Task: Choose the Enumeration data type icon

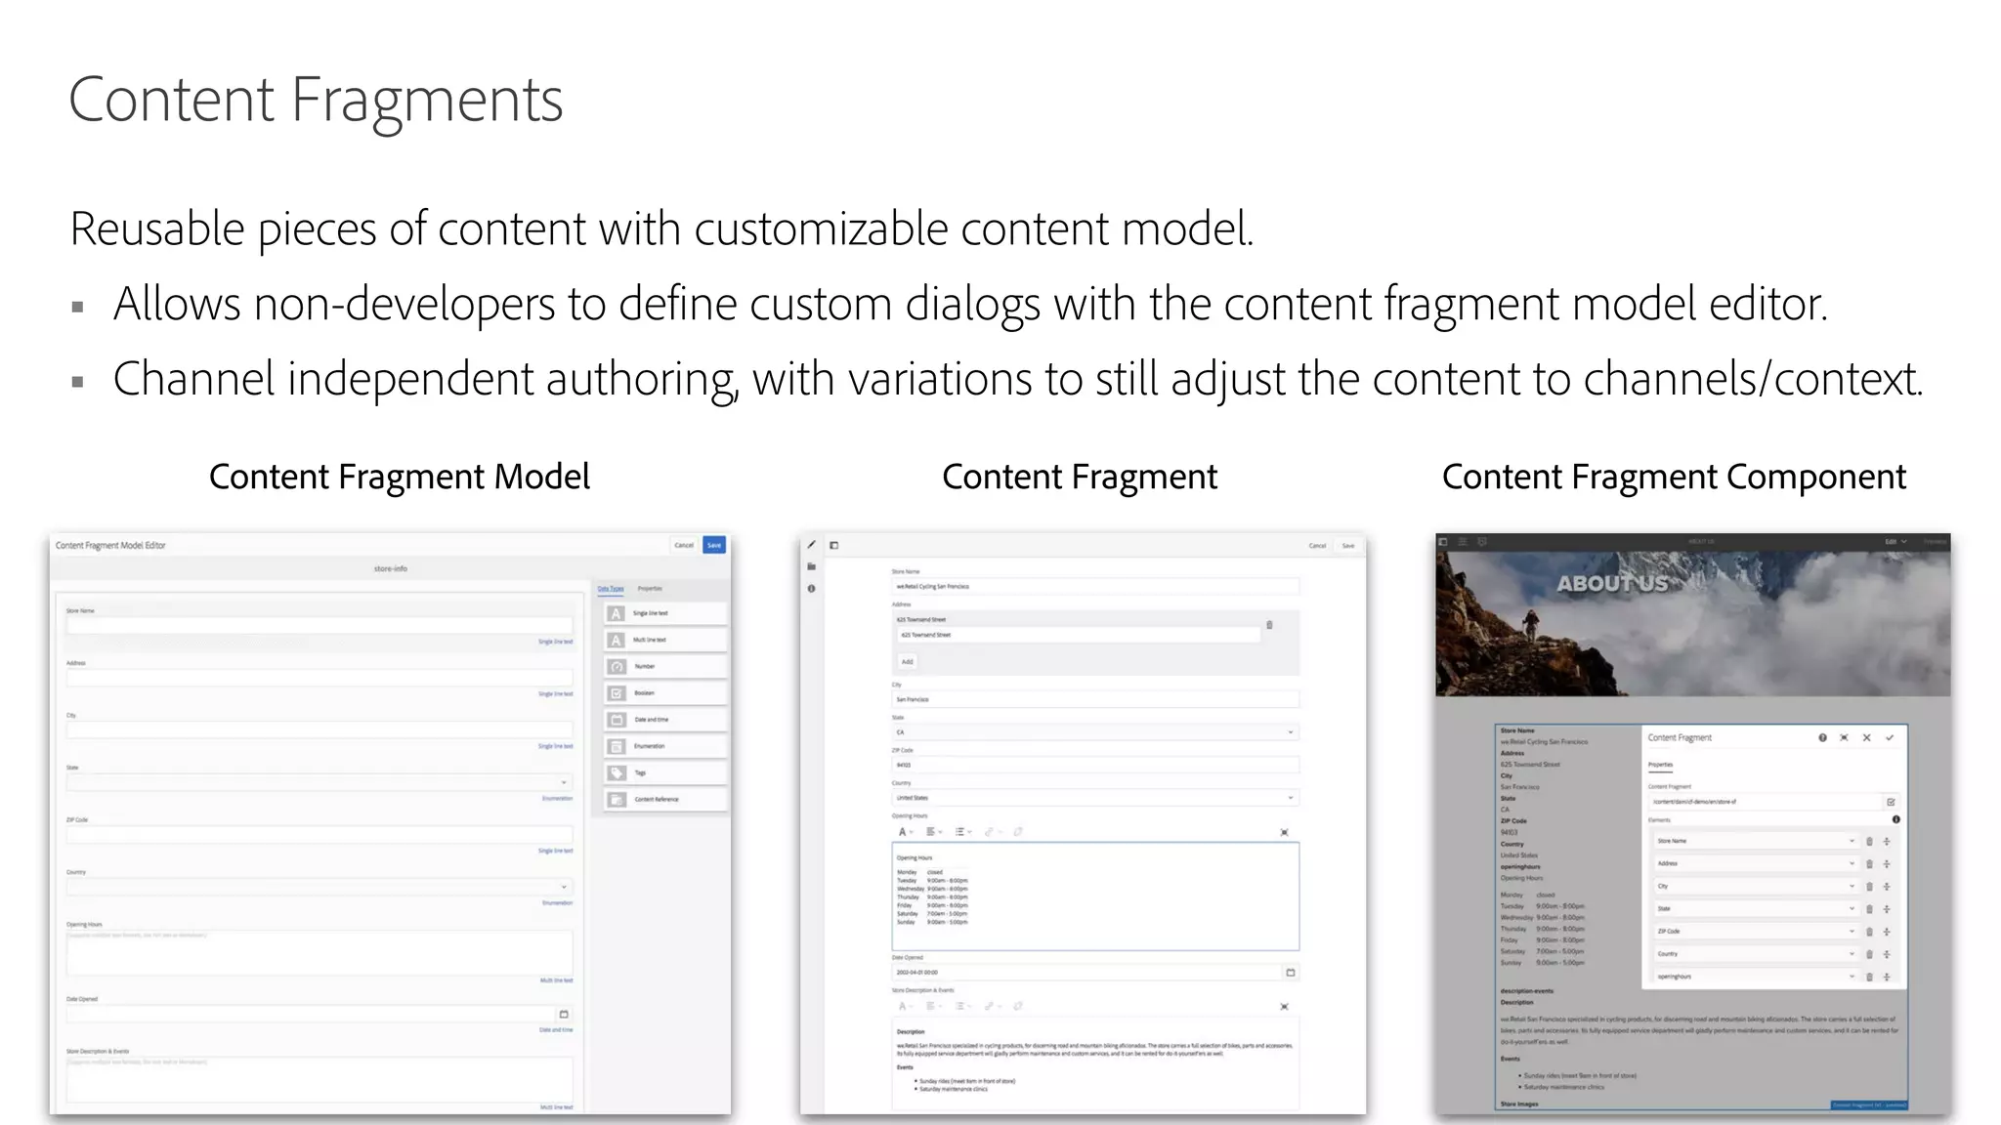Action: point(617,746)
